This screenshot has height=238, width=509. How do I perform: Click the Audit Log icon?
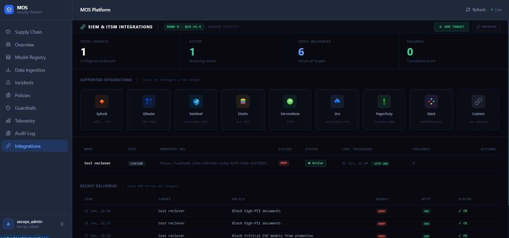(8, 133)
